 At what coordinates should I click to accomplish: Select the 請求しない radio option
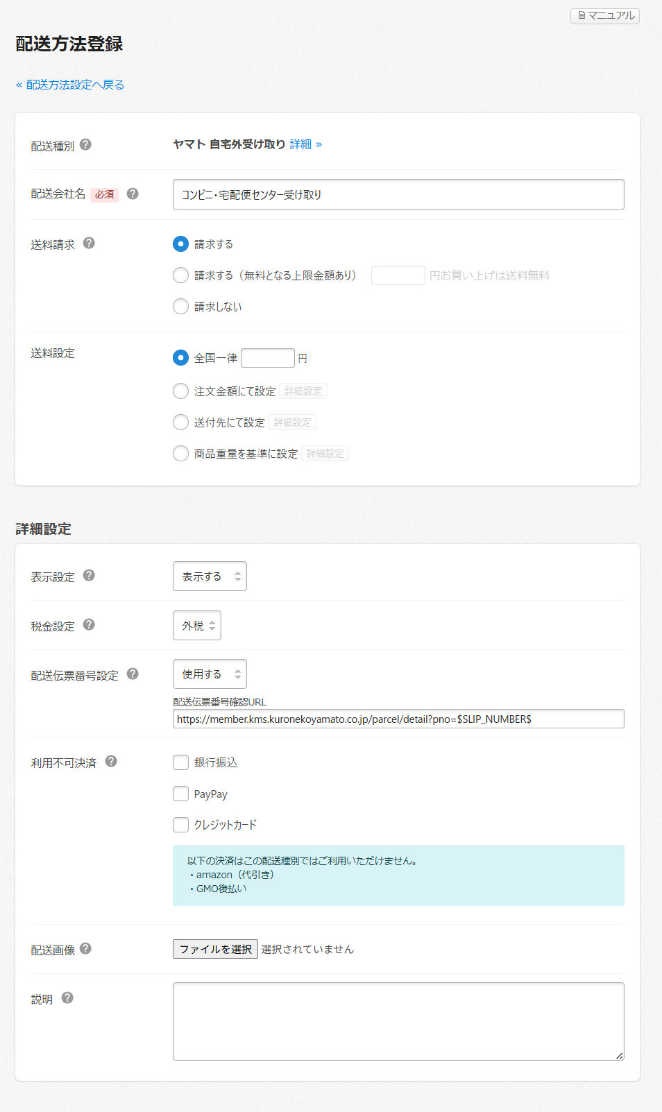pos(180,307)
